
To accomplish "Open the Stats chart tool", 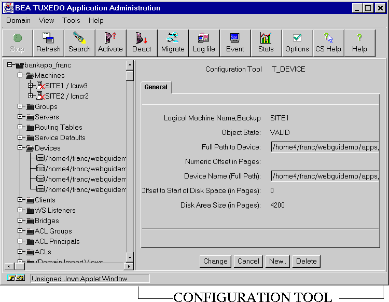I will [x=266, y=43].
